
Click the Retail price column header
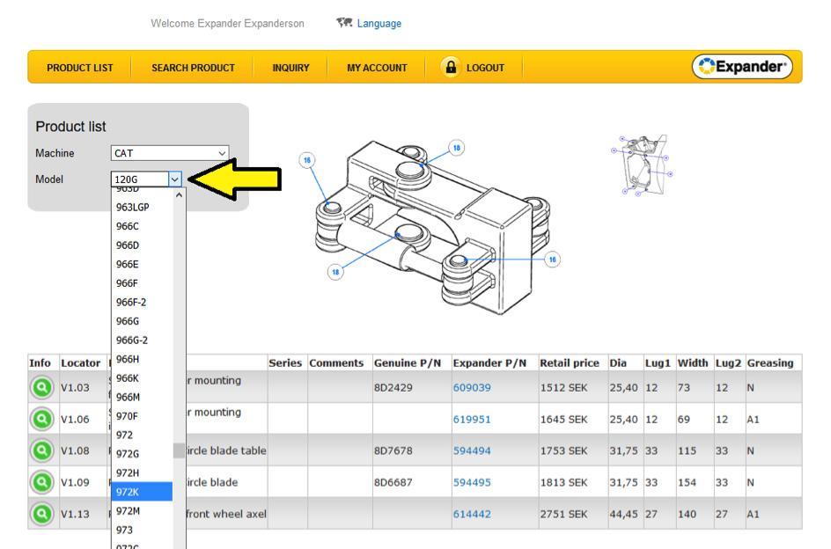tap(570, 363)
